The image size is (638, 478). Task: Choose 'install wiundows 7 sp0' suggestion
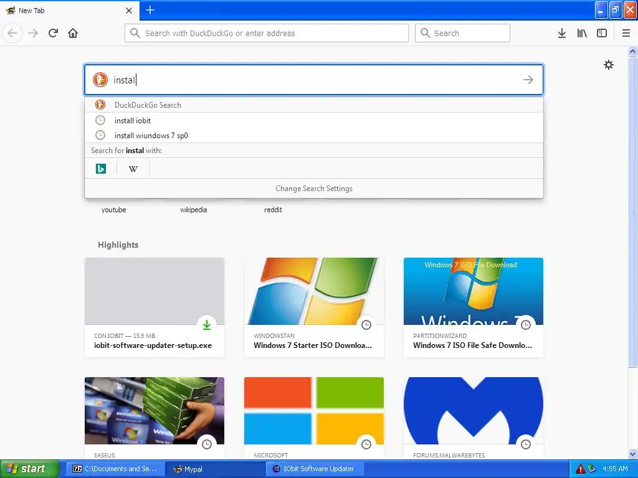click(x=314, y=135)
